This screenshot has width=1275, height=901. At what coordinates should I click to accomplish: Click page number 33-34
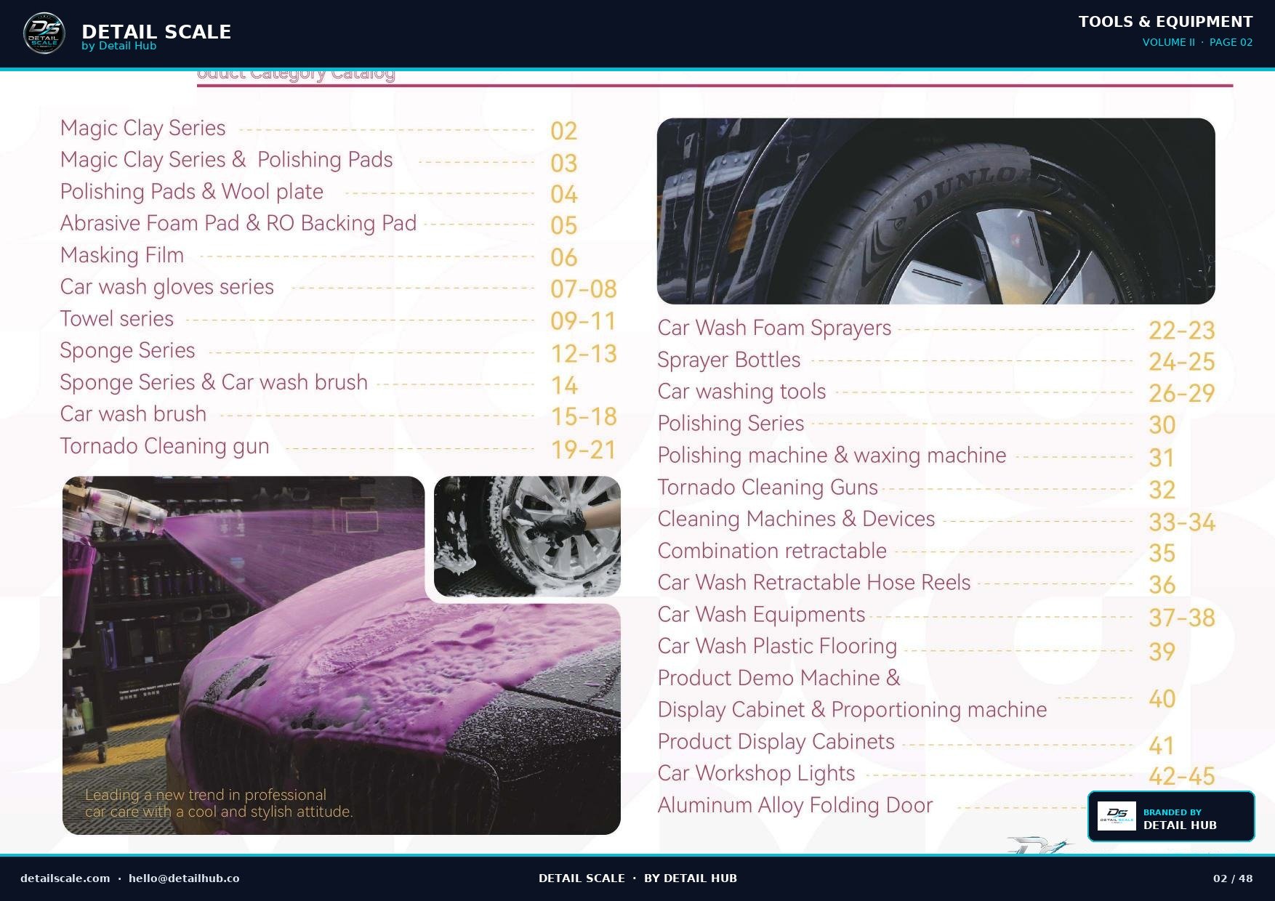tap(1182, 522)
